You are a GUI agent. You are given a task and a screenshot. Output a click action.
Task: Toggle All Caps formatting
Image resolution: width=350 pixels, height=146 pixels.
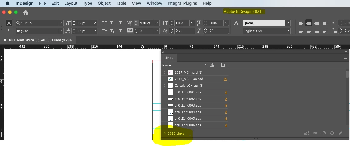[104, 23]
